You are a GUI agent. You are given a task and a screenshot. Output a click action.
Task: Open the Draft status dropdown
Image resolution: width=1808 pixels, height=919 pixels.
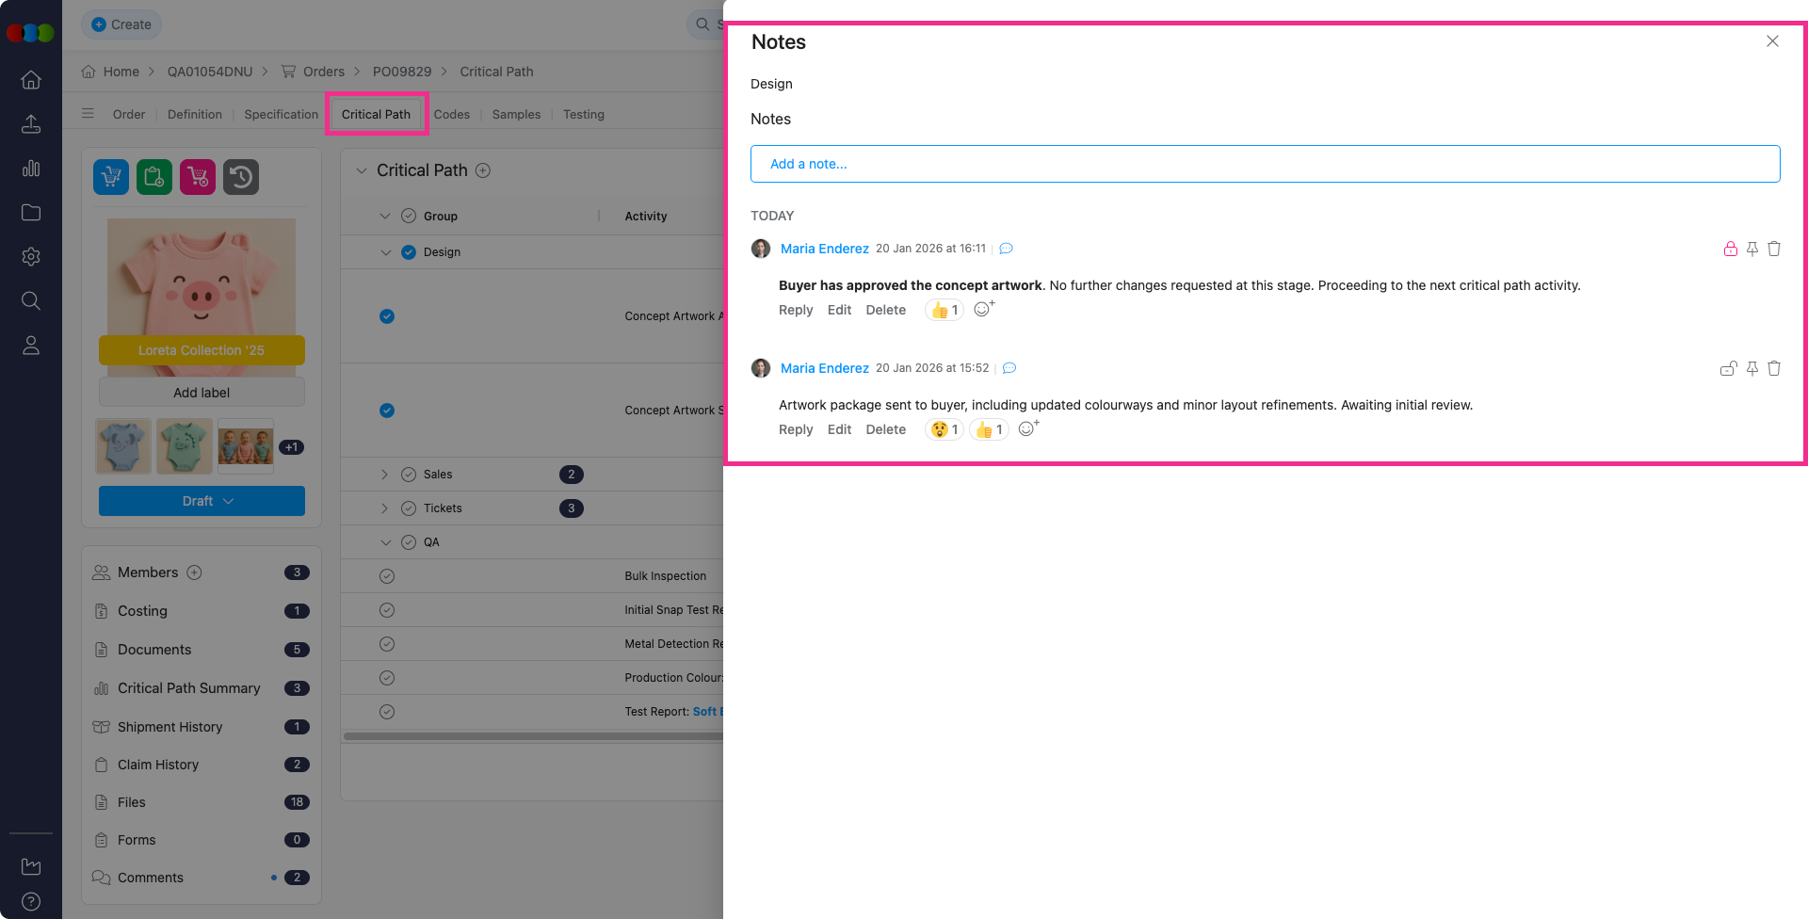point(202,501)
